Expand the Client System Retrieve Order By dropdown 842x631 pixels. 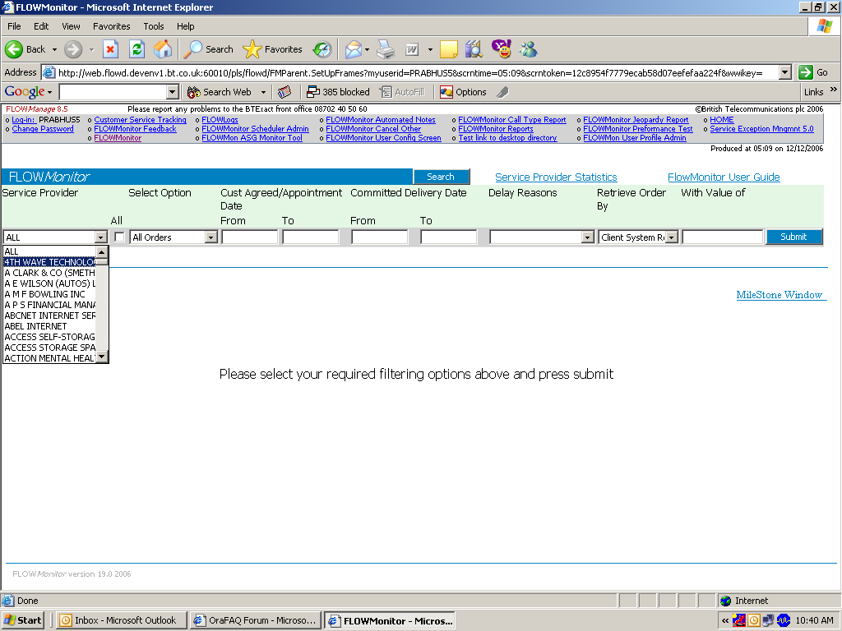point(672,237)
